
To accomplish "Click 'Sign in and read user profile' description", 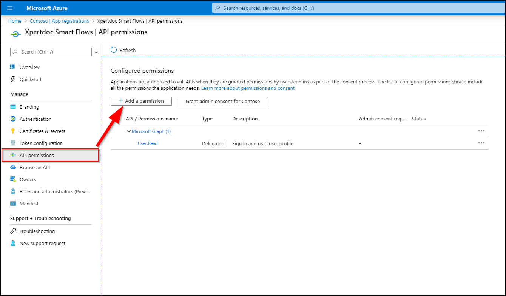I will 263,143.
